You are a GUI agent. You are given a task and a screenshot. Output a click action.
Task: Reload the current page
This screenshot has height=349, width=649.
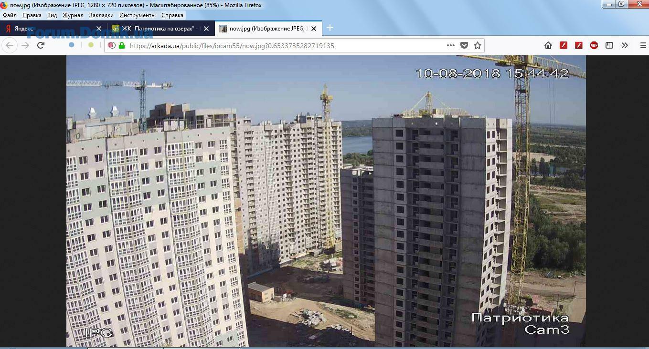click(x=41, y=45)
